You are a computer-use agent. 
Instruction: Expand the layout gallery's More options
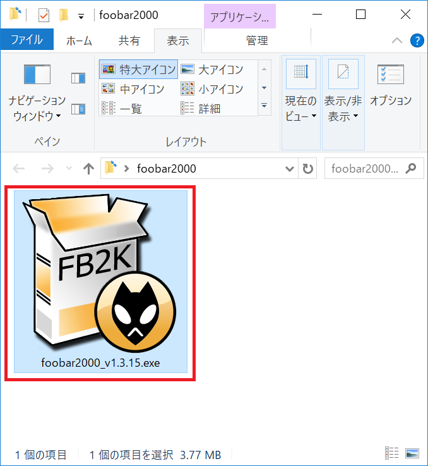(264, 106)
